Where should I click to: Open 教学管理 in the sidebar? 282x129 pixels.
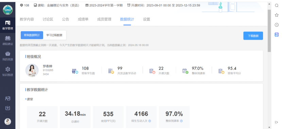coord(7,25)
